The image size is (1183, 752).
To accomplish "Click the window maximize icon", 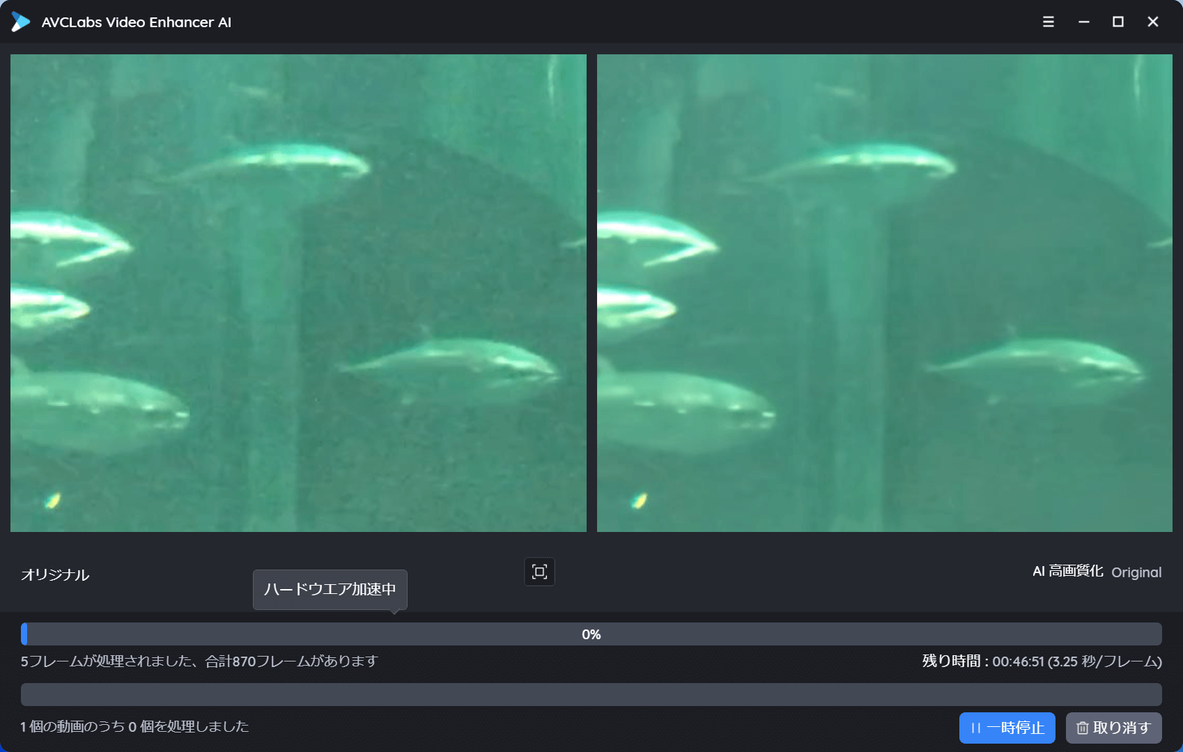I will [1118, 22].
